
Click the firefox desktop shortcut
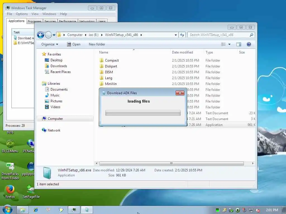click(10, 191)
